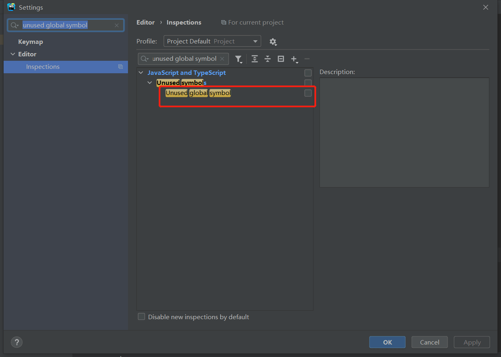This screenshot has width=501, height=357.
Task: Click the filter inspections funnel icon
Action: tap(238, 59)
